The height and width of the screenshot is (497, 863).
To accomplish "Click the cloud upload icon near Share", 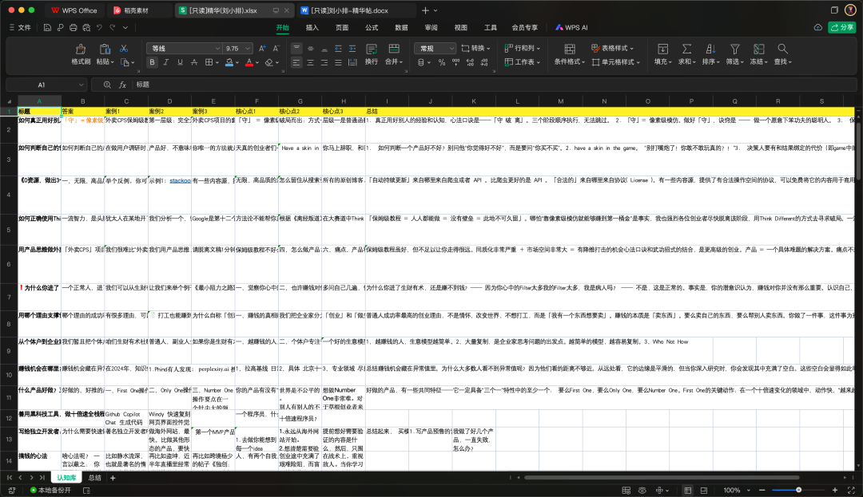I will pyautogui.click(x=818, y=27).
